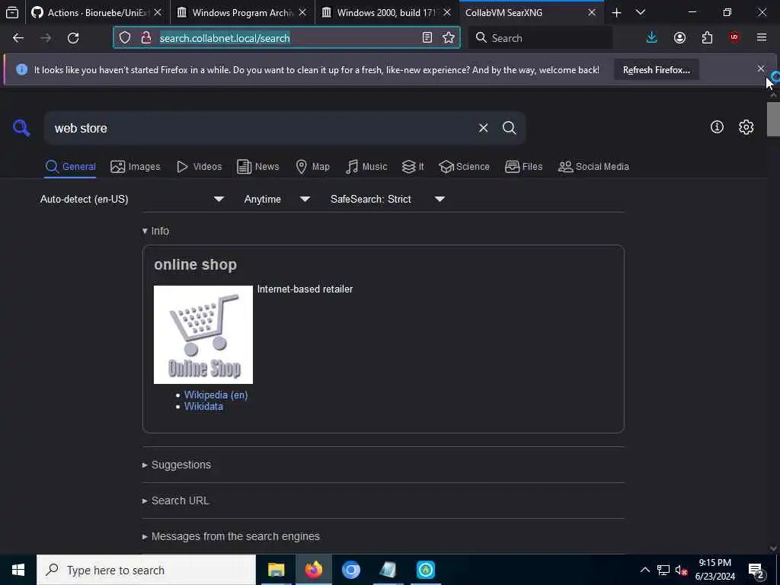The image size is (780, 585).
Task: Open the Windows Start menu
Action: tap(18, 570)
